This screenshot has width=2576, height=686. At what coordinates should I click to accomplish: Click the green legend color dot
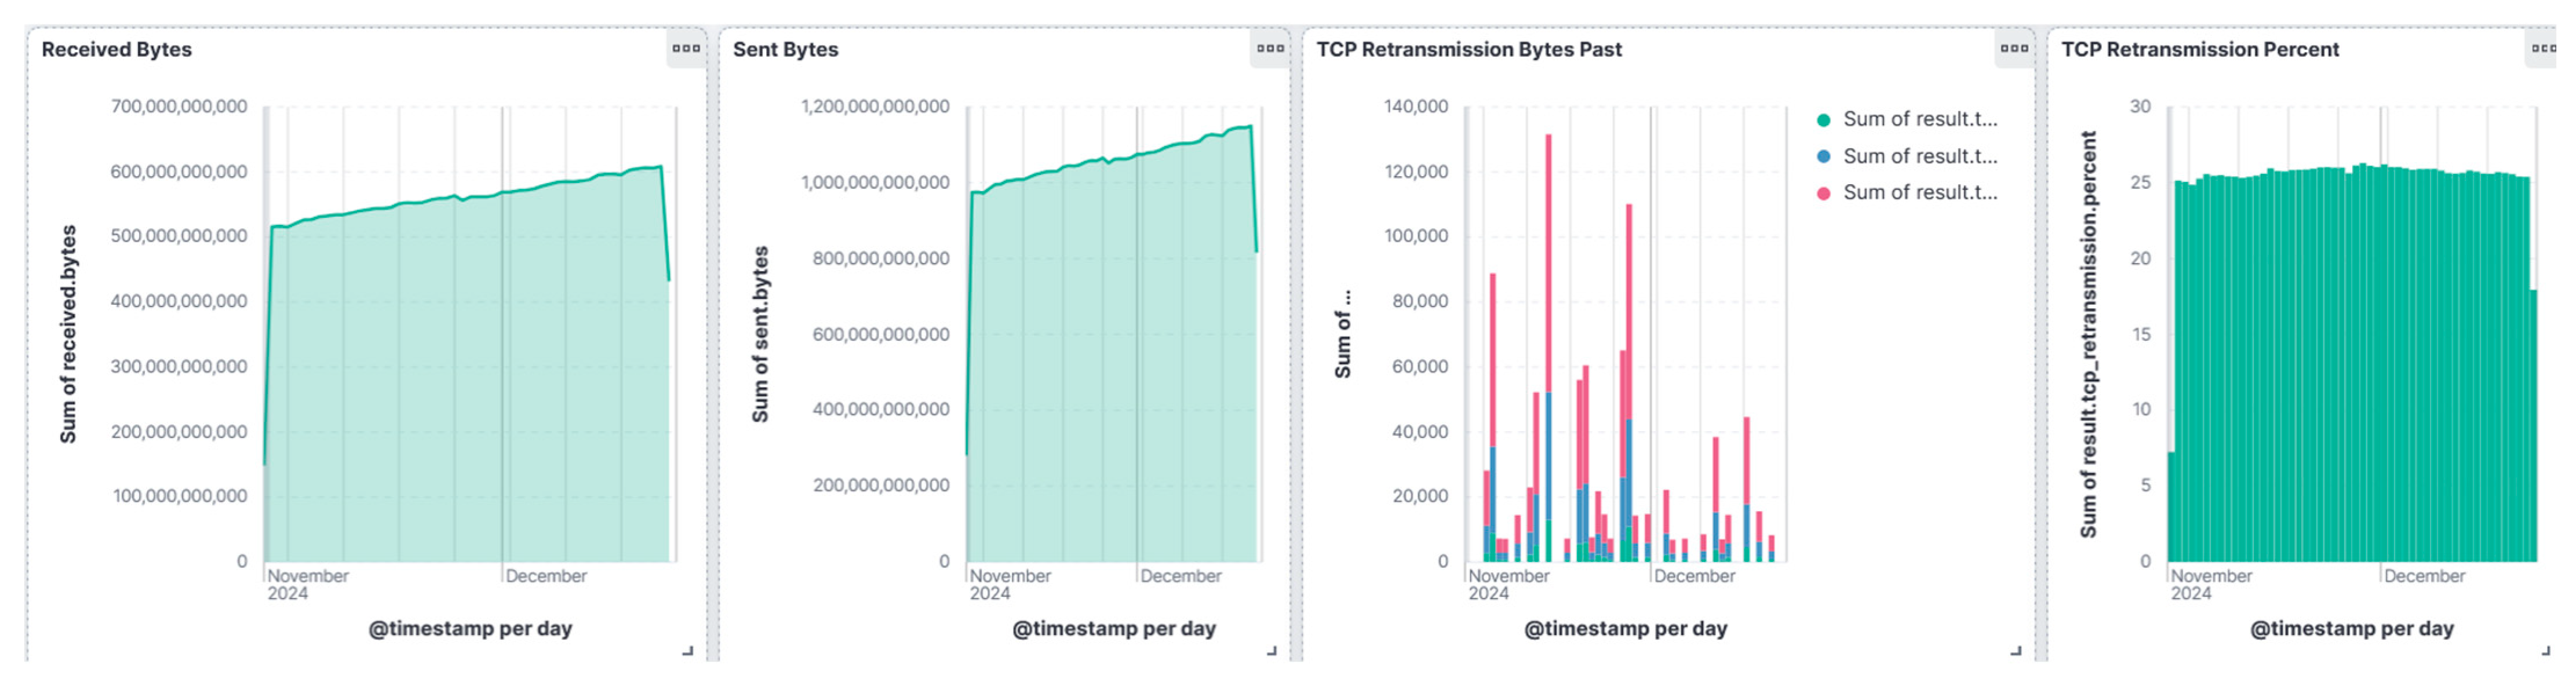1823,120
